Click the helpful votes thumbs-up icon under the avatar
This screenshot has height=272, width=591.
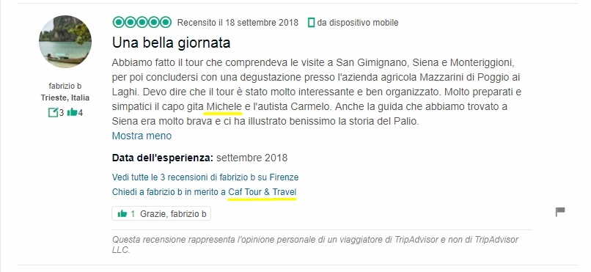pos(72,112)
